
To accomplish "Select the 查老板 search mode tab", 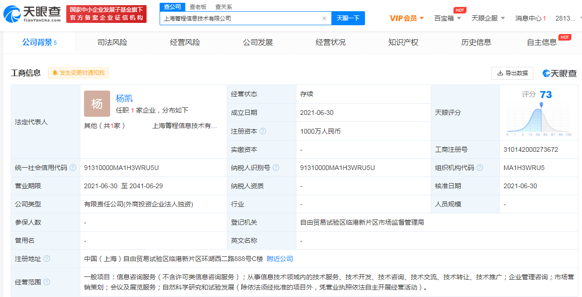I will click(198, 7).
